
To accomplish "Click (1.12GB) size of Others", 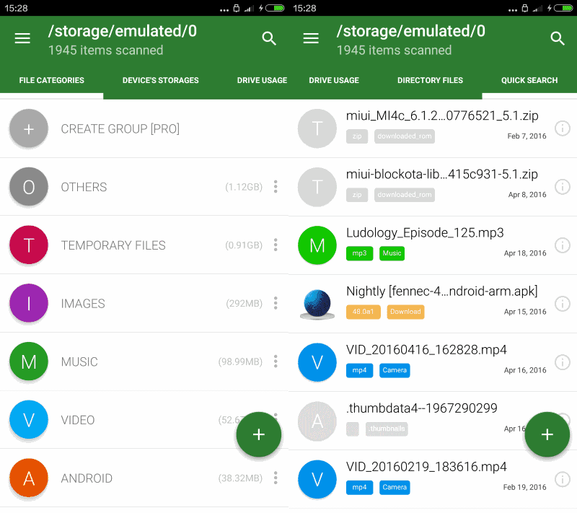I will click(244, 187).
